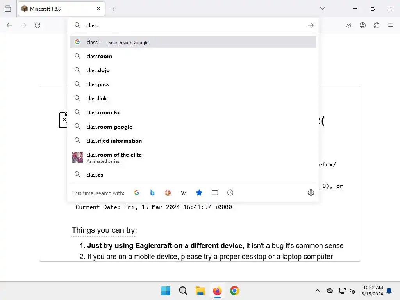
Task: Click into the address bar text 'classi'
Action: [x=93, y=25]
